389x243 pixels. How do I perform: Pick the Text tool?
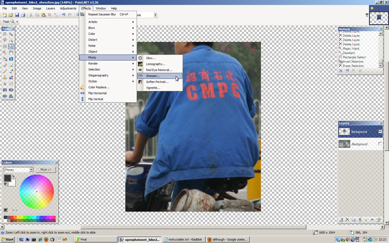[5, 84]
